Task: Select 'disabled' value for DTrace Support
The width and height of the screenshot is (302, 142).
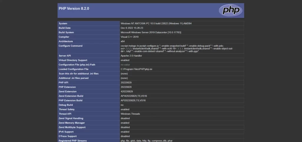Action: click(125, 136)
